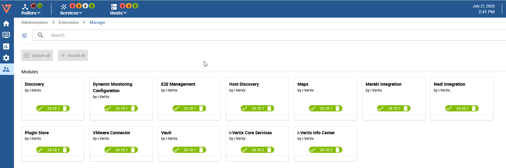Viewport: 506px width, 168px height.
Task: Open the VMware Connector card title
Action: 112,133
